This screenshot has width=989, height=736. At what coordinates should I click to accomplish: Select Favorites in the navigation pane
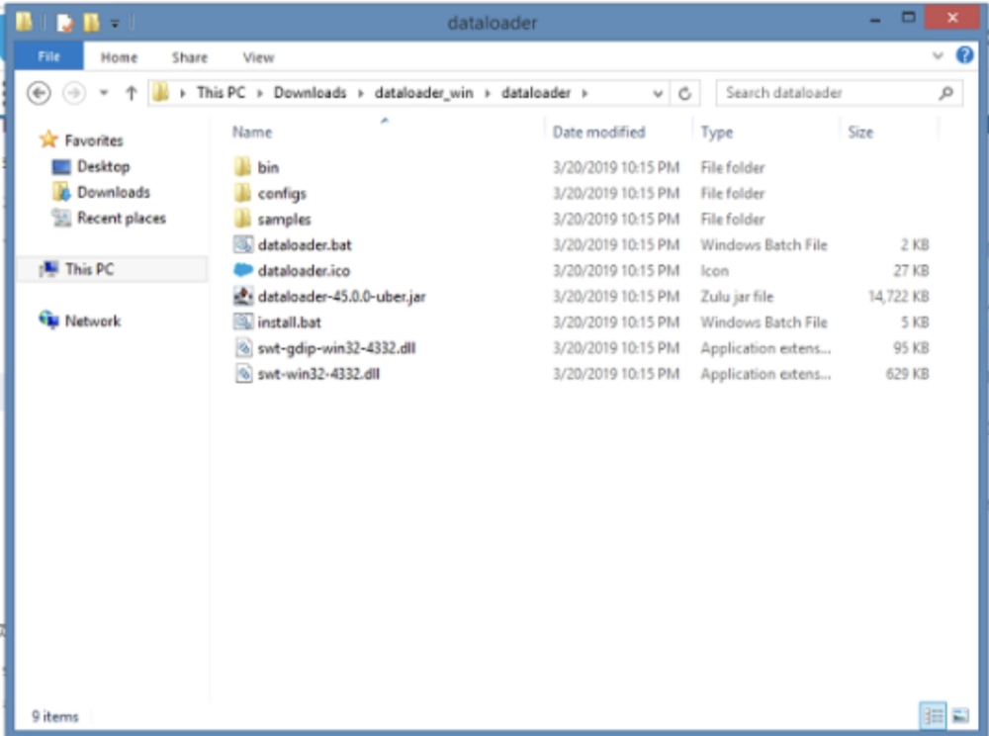[93, 140]
